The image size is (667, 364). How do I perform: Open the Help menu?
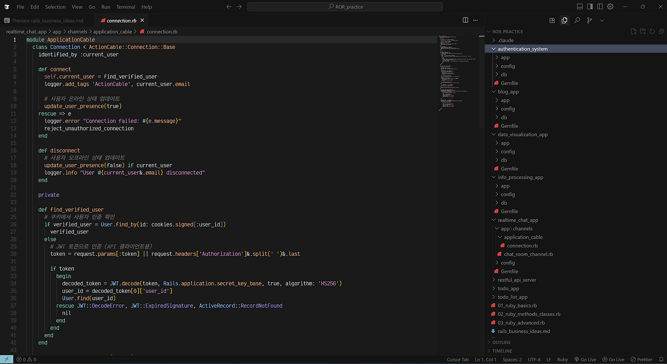(147, 7)
